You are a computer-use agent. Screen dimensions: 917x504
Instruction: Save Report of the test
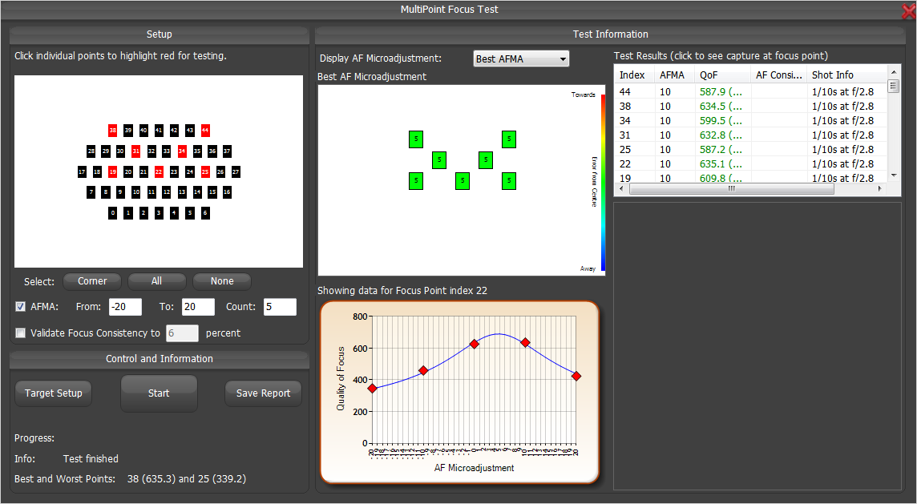click(x=263, y=393)
